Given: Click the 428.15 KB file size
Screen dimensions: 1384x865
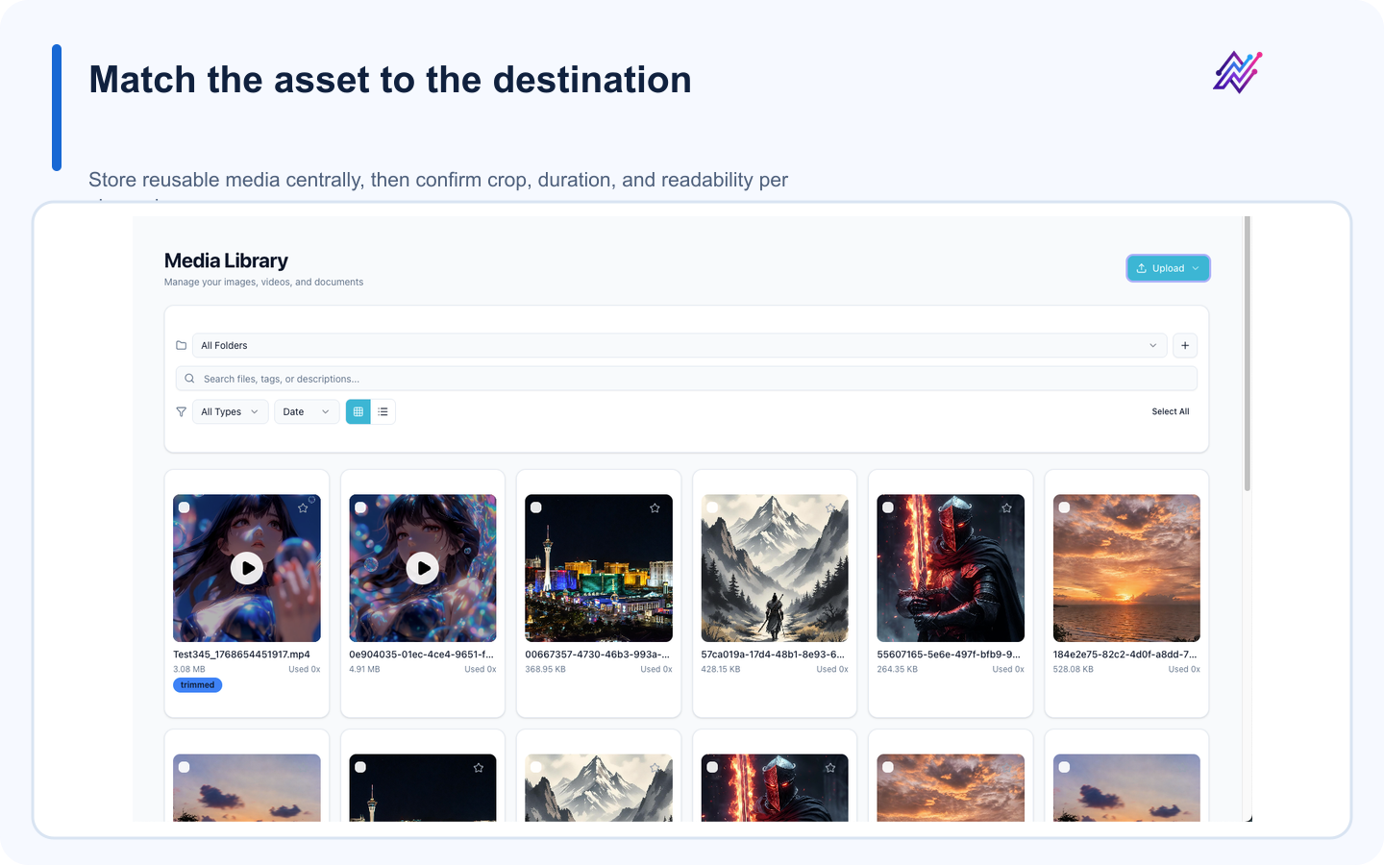Looking at the screenshot, I should [721, 669].
